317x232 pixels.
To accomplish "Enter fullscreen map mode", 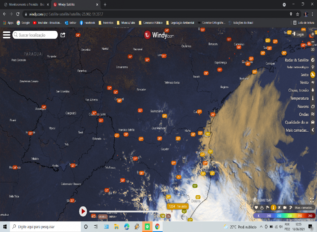I will (x=312, y=200).
